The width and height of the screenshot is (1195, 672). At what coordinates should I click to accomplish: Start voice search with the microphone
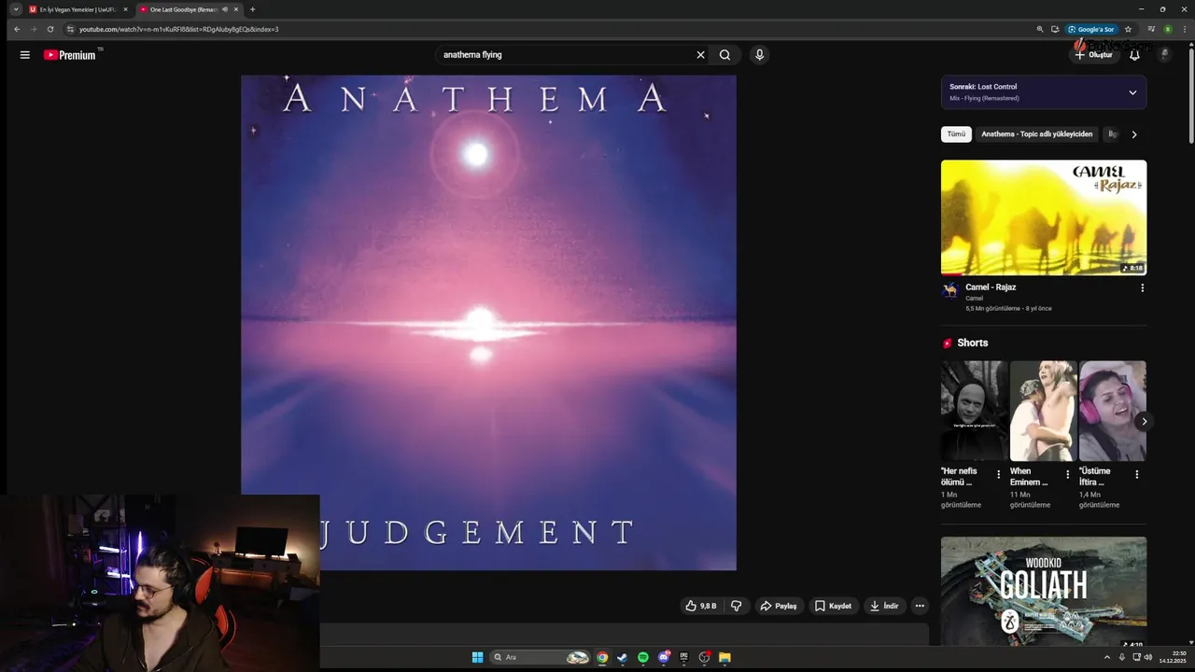759,55
